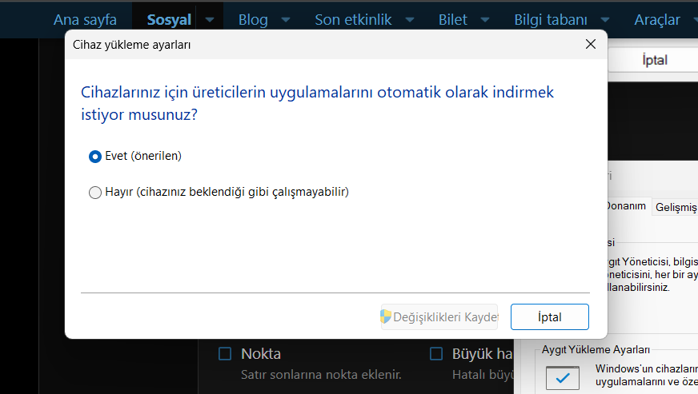Cancel via İptal in Cihaz yükleme ayarları dialog

550,317
